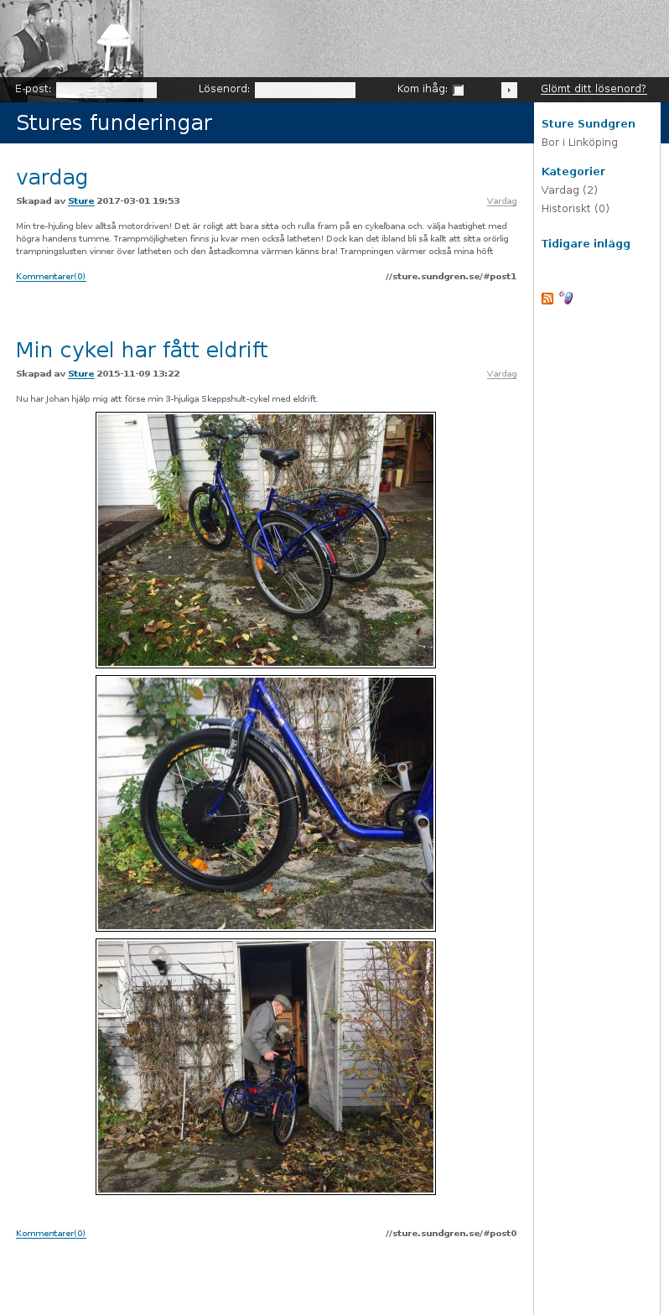Screen dimensions: 669x1315
Task: Focus the E-post input field
Action: coord(106,91)
